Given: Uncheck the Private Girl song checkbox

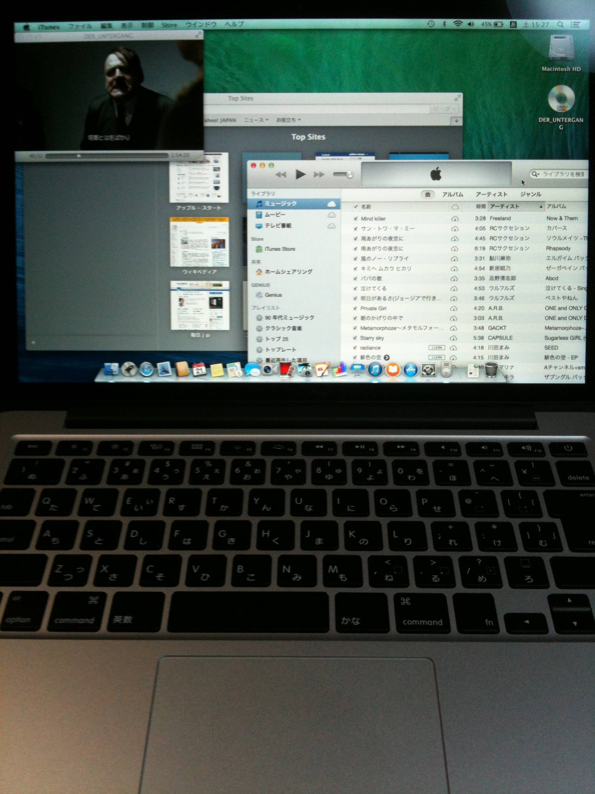Looking at the screenshot, I should pyautogui.click(x=355, y=309).
